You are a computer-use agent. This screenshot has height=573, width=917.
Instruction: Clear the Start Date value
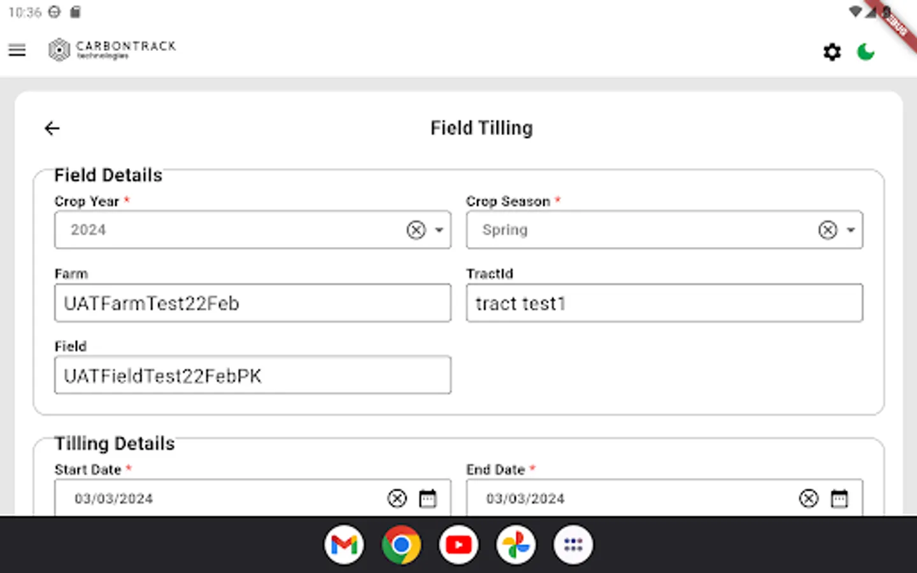tap(397, 499)
